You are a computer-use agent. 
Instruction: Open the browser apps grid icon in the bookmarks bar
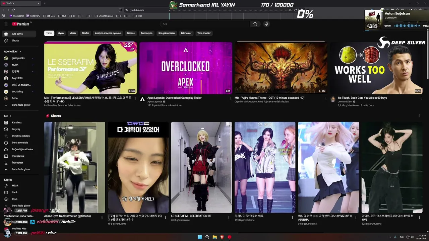tap(3, 16)
